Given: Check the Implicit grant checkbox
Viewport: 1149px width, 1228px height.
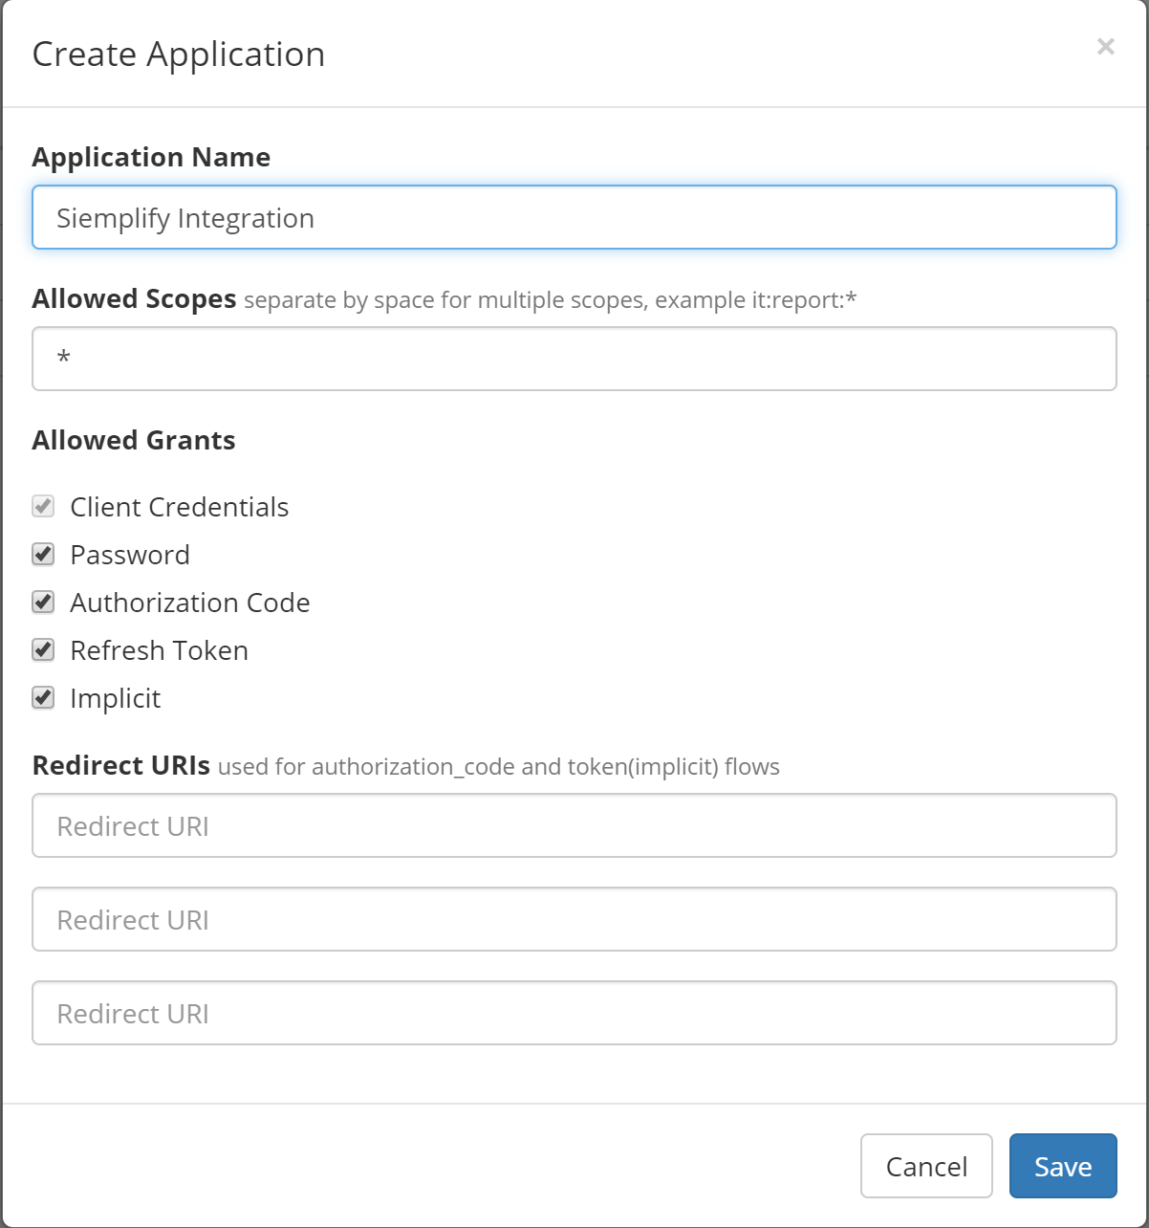Looking at the screenshot, I should click(x=43, y=697).
